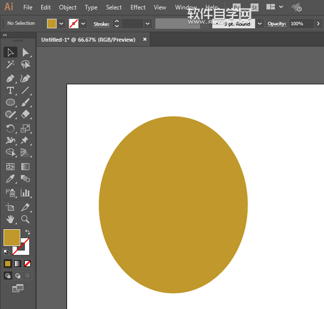This screenshot has height=309, width=324.
Task: Switch to the Untitled-1 document tab
Action: tap(88, 40)
